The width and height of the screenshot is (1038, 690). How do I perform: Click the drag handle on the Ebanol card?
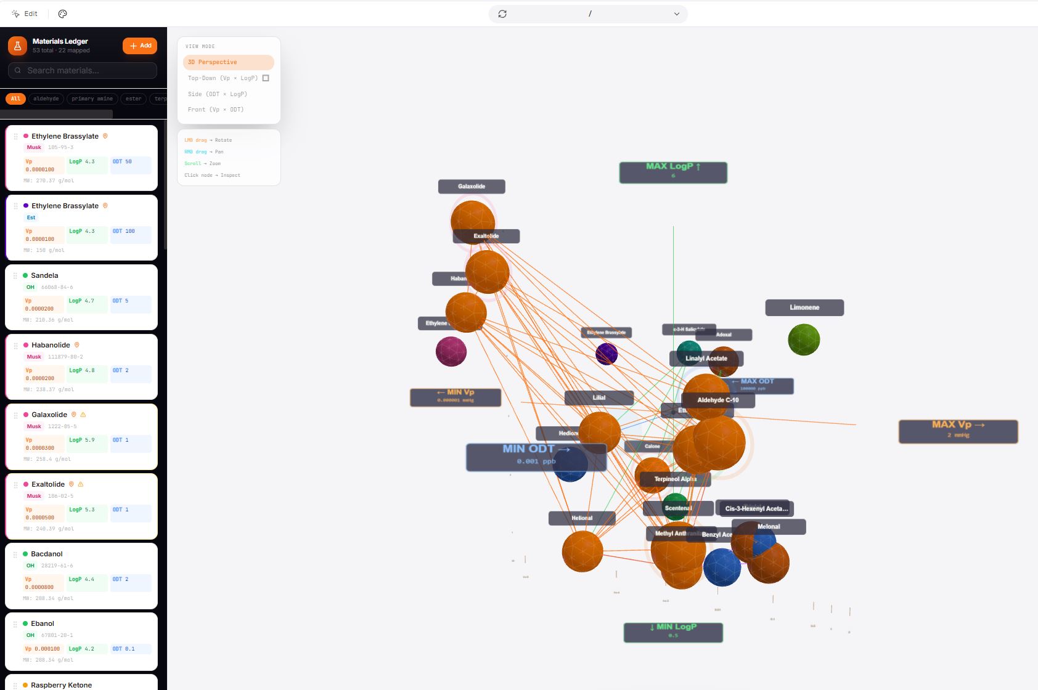point(15,624)
